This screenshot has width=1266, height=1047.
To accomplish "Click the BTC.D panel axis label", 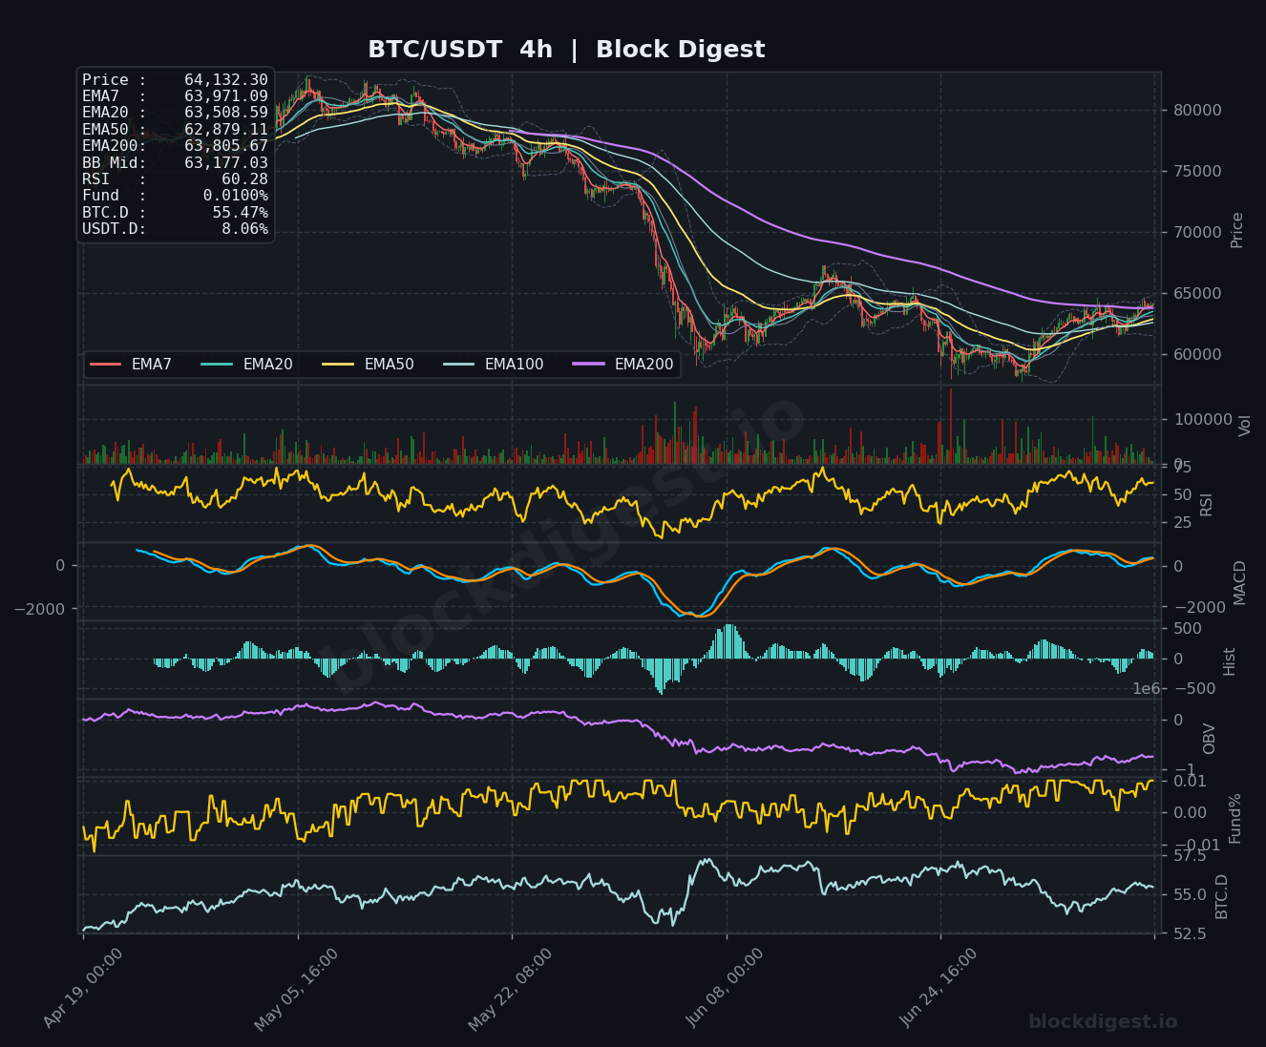I will click(1222, 896).
